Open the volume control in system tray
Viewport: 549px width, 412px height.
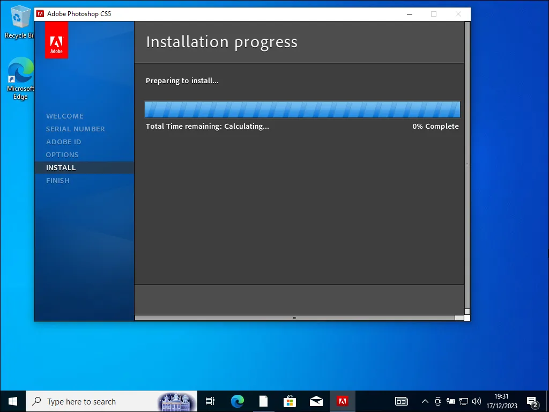tap(476, 401)
